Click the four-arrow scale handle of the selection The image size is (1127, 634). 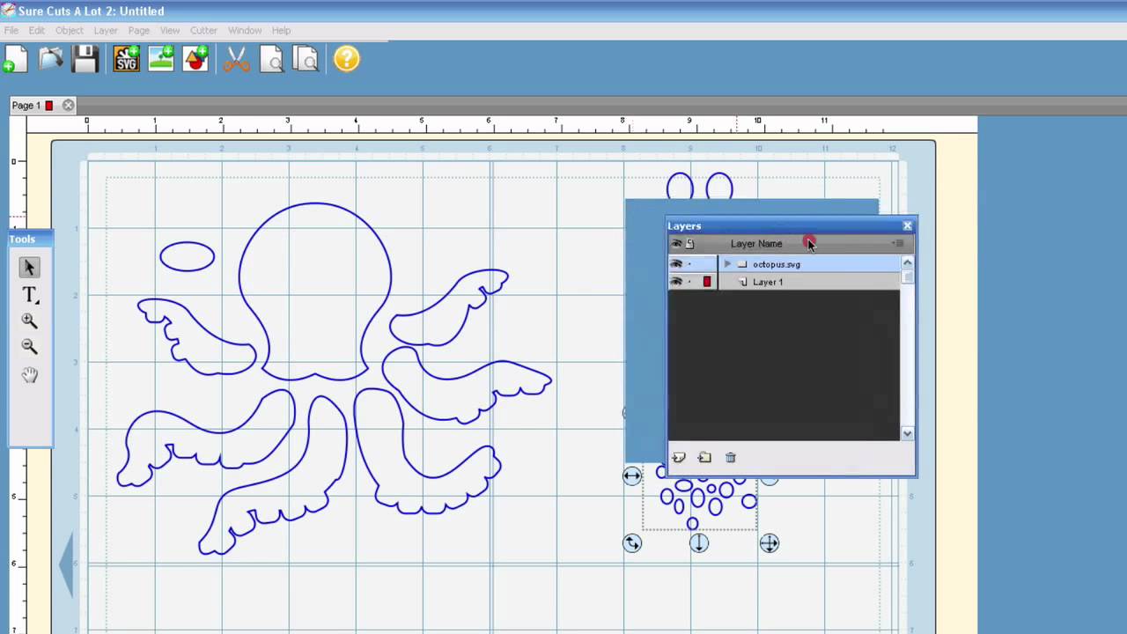point(770,543)
